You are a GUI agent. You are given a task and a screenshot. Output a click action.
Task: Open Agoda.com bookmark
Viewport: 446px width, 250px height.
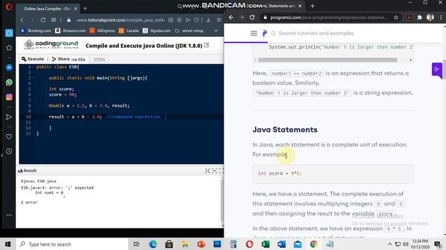pyautogui.click(x=157, y=31)
